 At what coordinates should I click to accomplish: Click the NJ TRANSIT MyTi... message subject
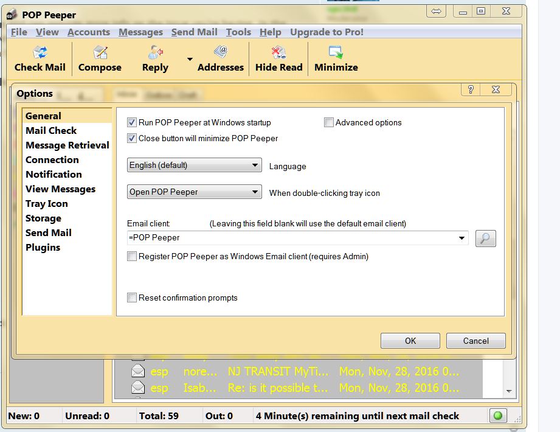click(x=278, y=372)
